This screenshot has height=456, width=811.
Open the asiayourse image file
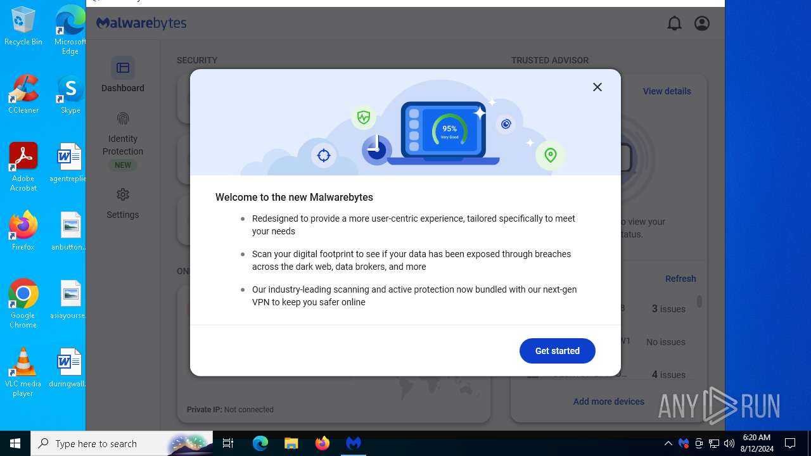tap(69, 300)
